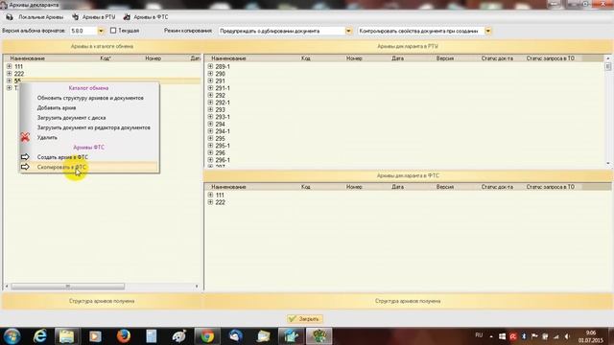Click Закрыть button

point(305,319)
